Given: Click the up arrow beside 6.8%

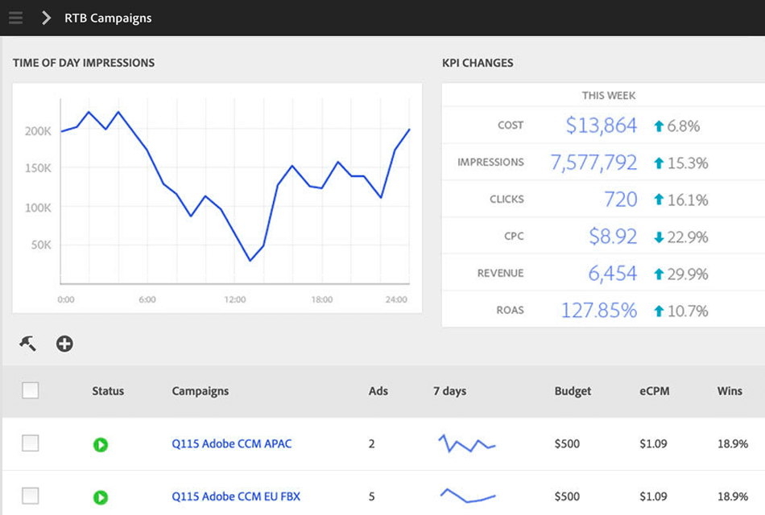Looking at the screenshot, I should (659, 126).
